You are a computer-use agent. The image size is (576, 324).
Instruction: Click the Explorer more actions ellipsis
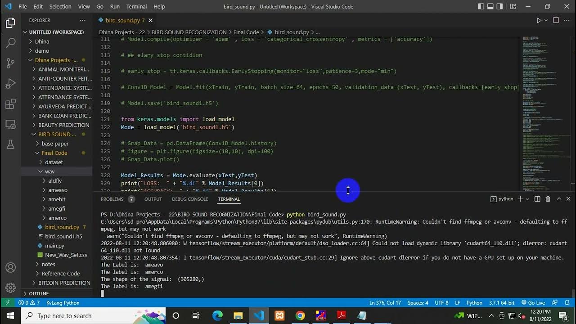pos(82,20)
